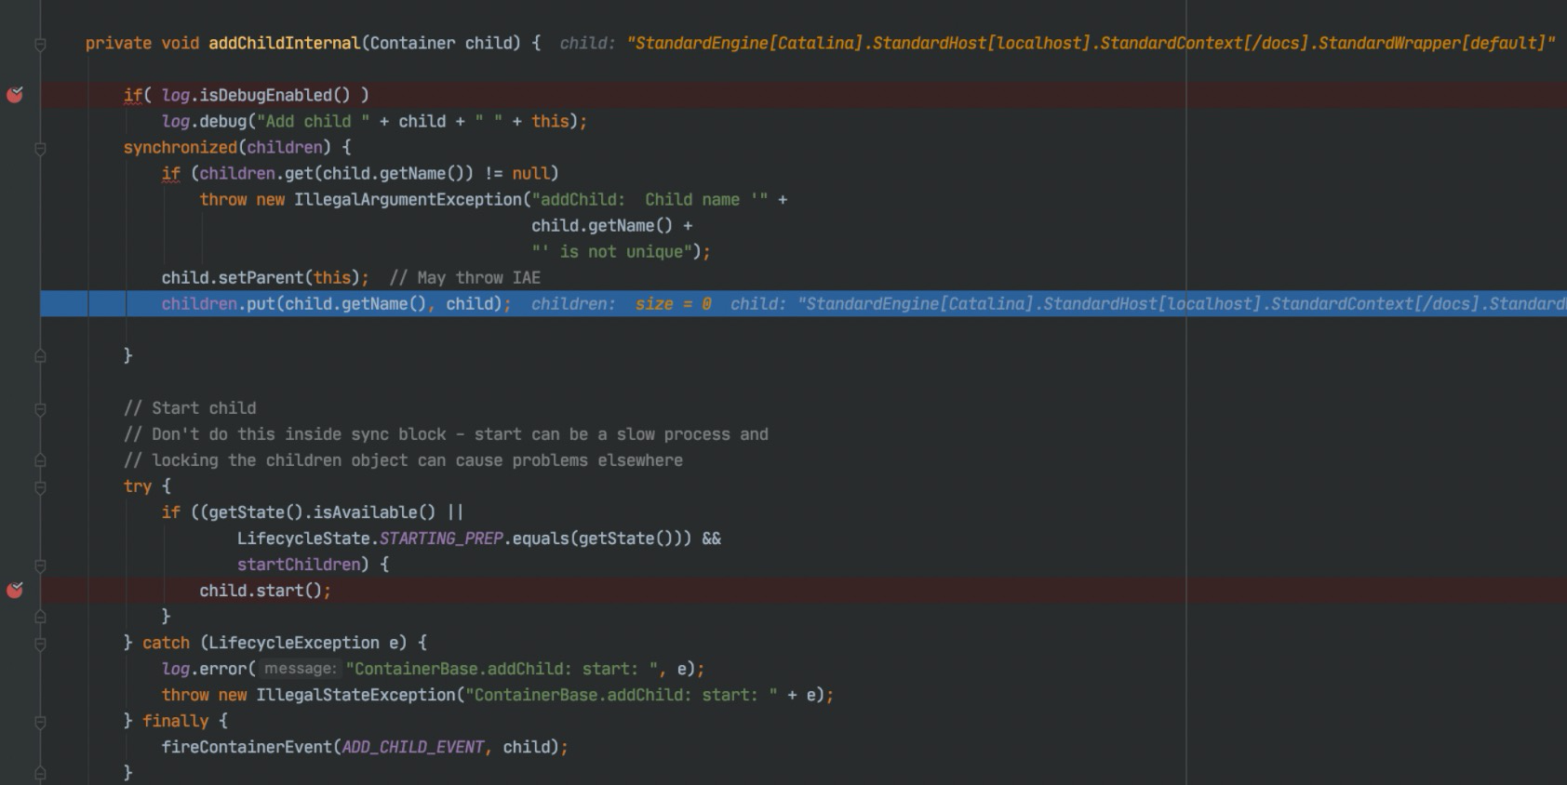Click the 'throw new' before IllegalArgumentException
This screenshot has width=1567, height=785.
click(x=242, y=199)
